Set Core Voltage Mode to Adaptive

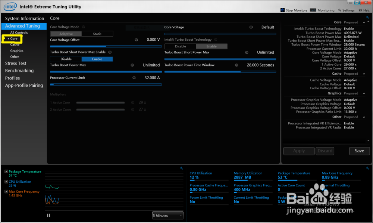66,34
